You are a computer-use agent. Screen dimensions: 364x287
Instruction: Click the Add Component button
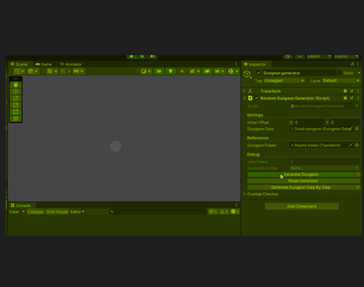tap(302, 206)
